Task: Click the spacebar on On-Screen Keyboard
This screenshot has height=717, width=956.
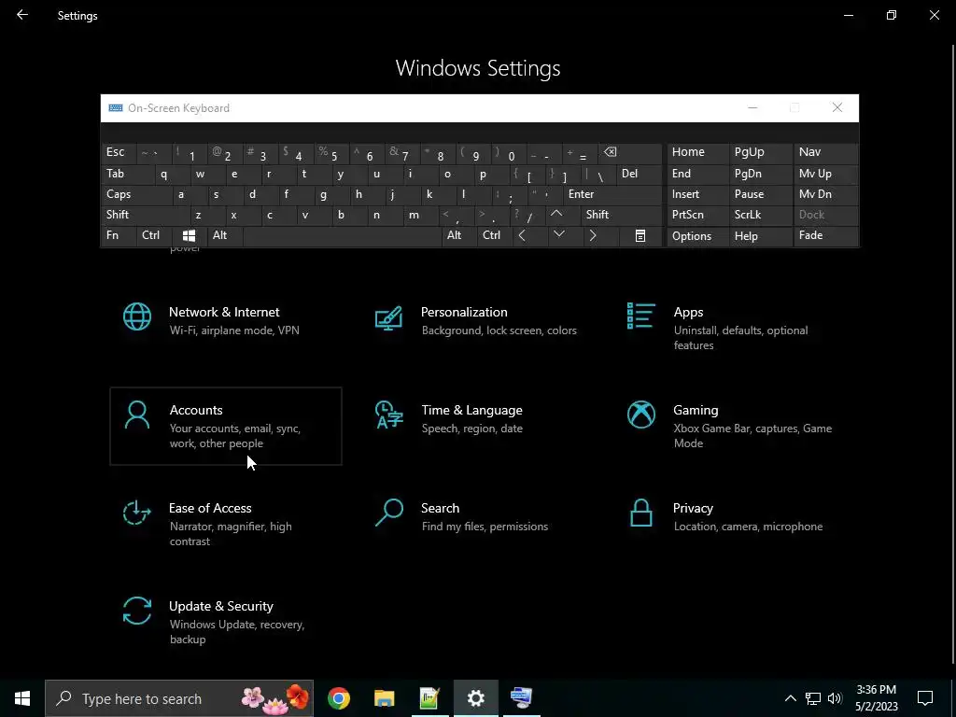Action: pyautogui.click(x=342, y=235)
